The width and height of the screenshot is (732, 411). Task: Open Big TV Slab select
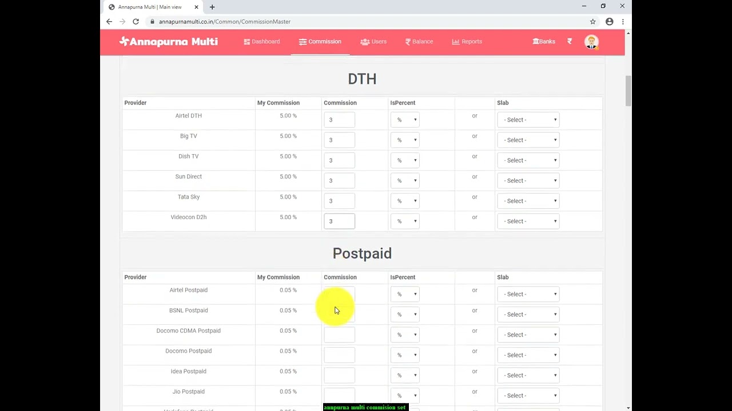click(528, 140)
